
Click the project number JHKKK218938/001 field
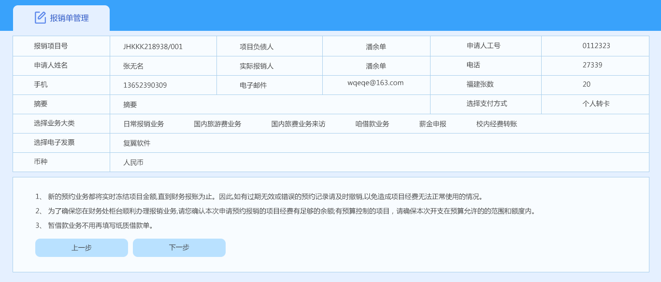coord(153,47)
